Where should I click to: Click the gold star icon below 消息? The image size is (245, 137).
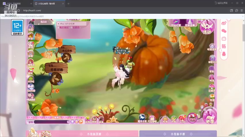(x=31, y=37)
